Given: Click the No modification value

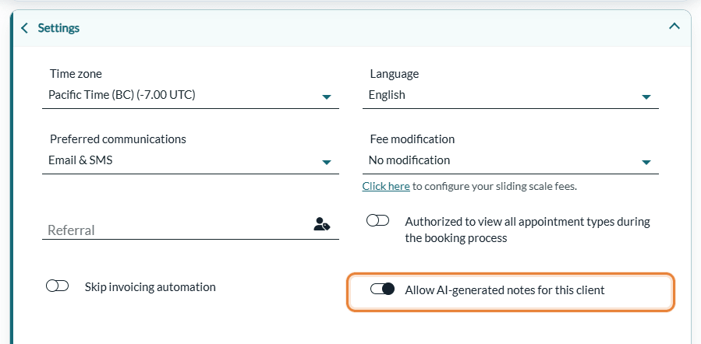Looking at the screenshot, I should (409, 160).
